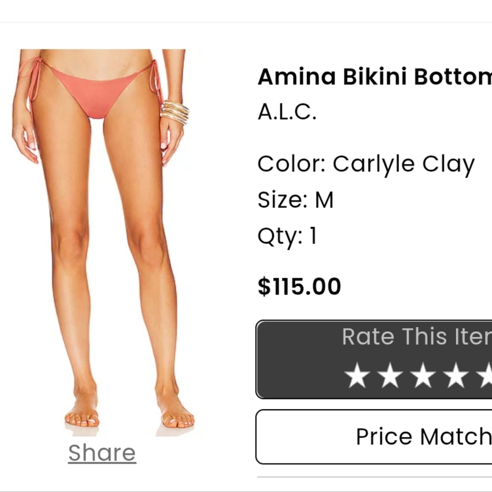Open the size selector showing M
Screen dimensions: 492x492
coord(296,199)
